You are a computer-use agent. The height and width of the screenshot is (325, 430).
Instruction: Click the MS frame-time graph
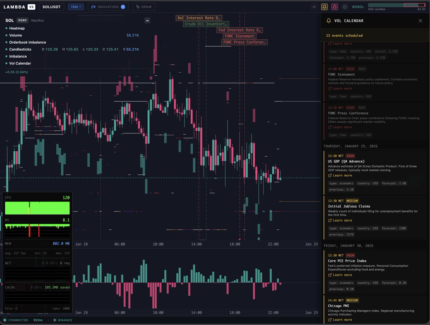coord(37,231)
